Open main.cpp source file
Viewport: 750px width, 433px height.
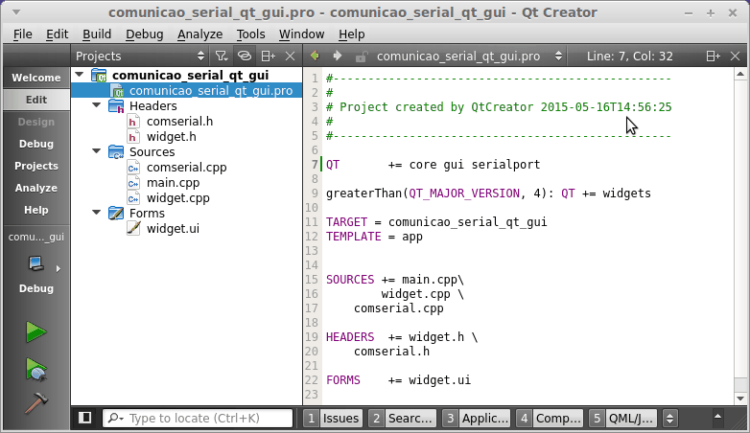pyautogui.click(x=174, y=183)
